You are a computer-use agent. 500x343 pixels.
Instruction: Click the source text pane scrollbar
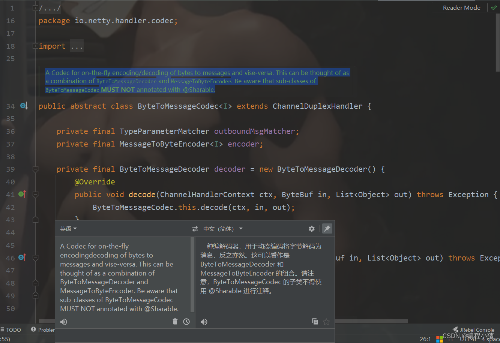point(193,275)
